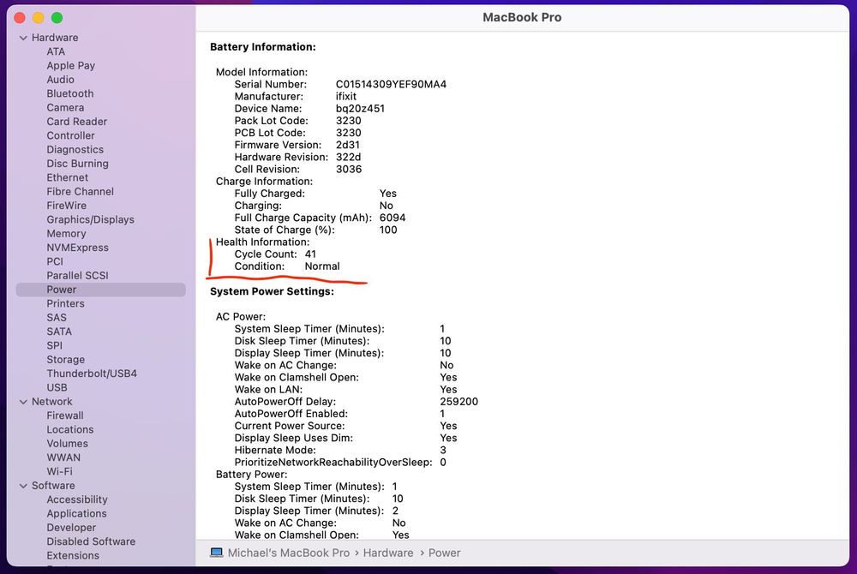Open FireWire in the sidebar
Image resolution: width=857 pixels, height=574 pixels.
pyautogui.click(x=66, y=206)
